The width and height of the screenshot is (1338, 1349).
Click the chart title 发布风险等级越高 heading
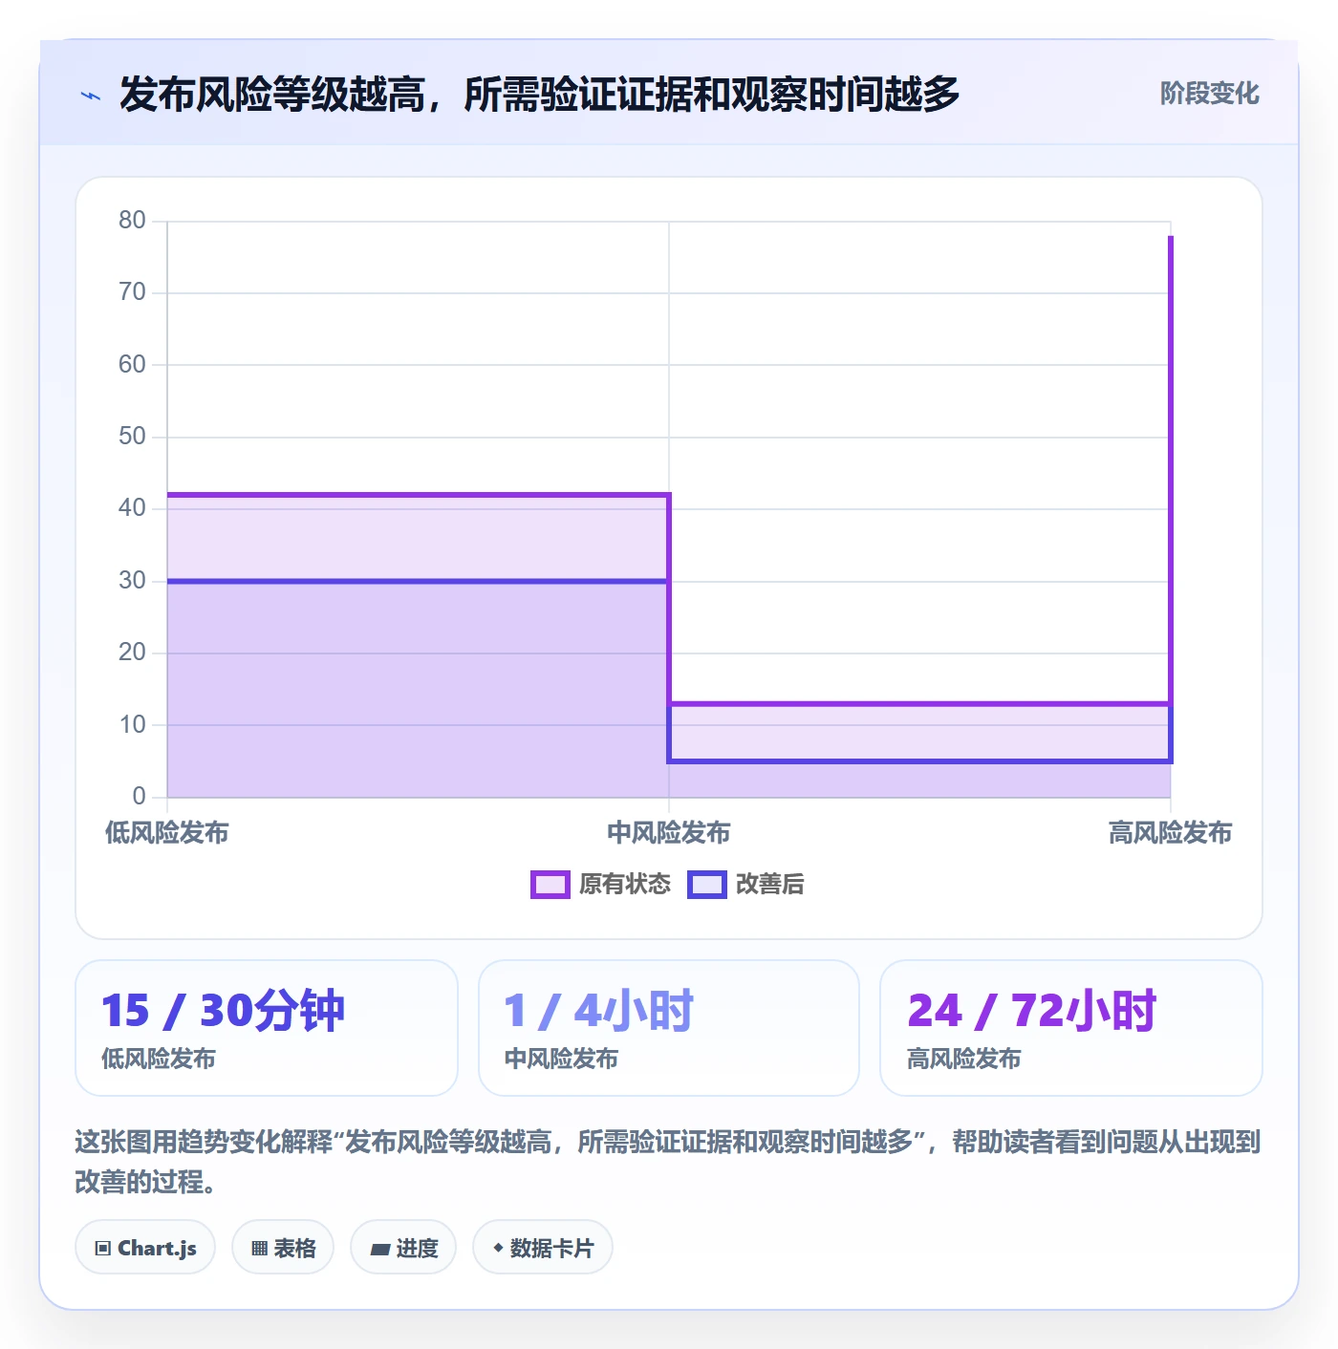[539, 94]
